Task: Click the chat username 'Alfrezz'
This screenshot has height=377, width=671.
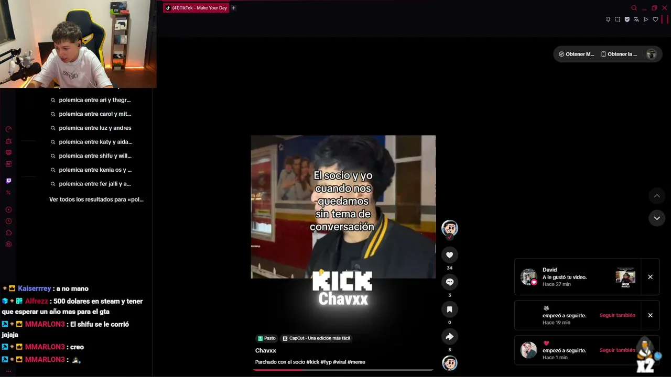Action: click(x=37, y=301)
